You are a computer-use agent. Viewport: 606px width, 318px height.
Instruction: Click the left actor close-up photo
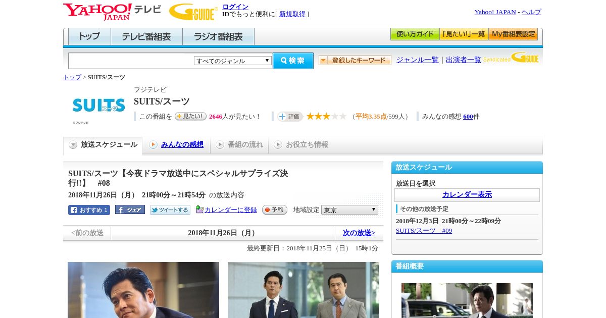(143, 290)
